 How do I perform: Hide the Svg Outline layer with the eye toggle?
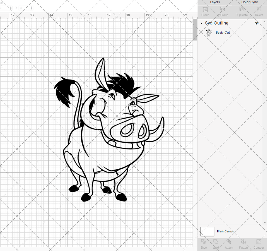coord(256,23)
